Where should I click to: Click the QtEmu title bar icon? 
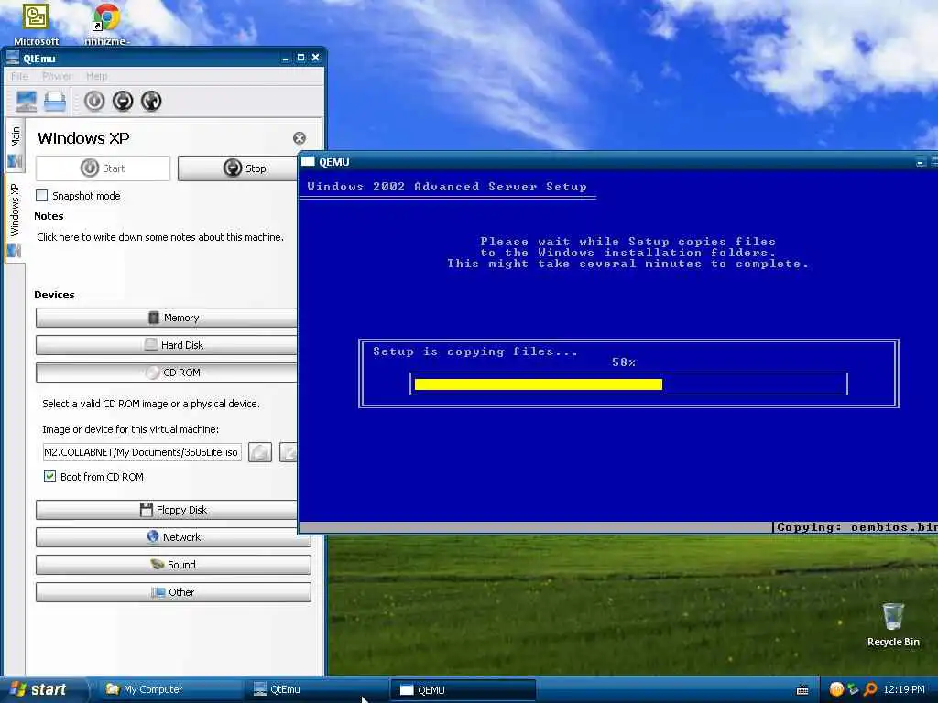coord(13,58)
